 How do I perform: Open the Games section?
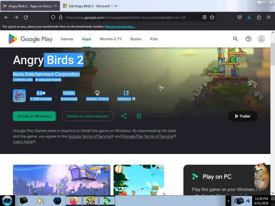[x=67, y=39]
